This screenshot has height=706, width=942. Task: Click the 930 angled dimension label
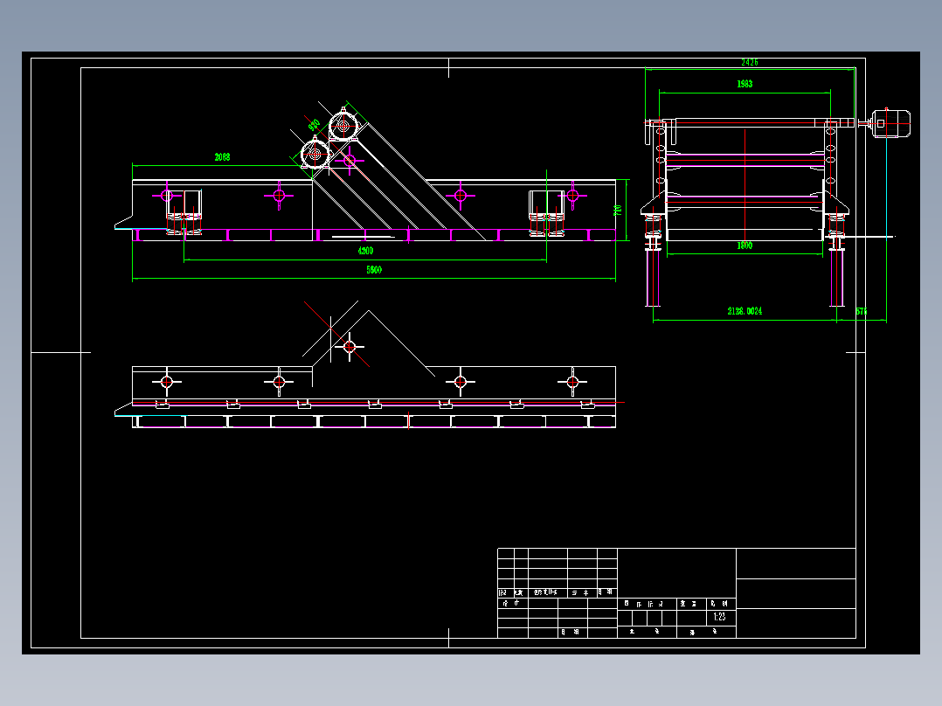(314, 125)
